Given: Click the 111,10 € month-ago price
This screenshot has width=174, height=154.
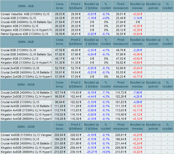Looking at the screenshot, I should [x=121, y=106].
